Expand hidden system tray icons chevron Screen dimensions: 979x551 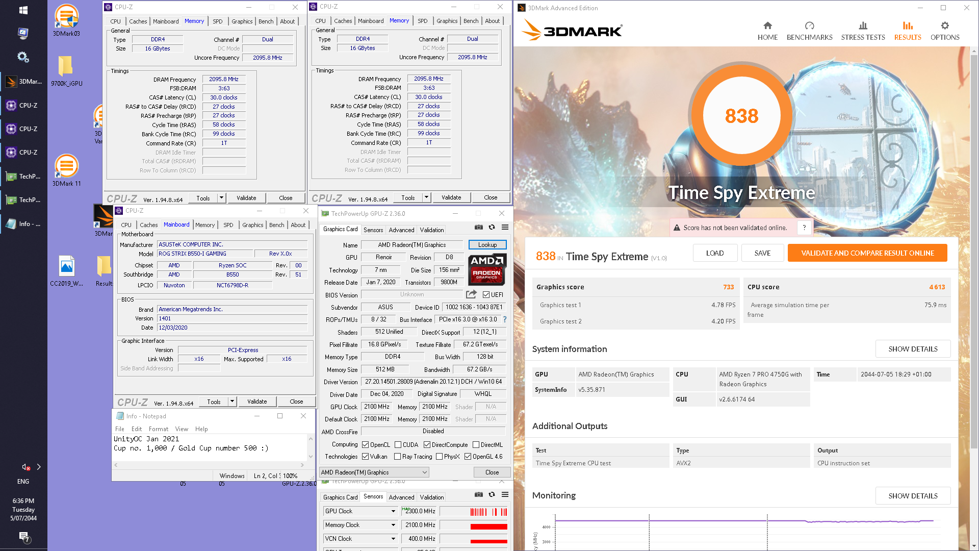pos(39,467)
